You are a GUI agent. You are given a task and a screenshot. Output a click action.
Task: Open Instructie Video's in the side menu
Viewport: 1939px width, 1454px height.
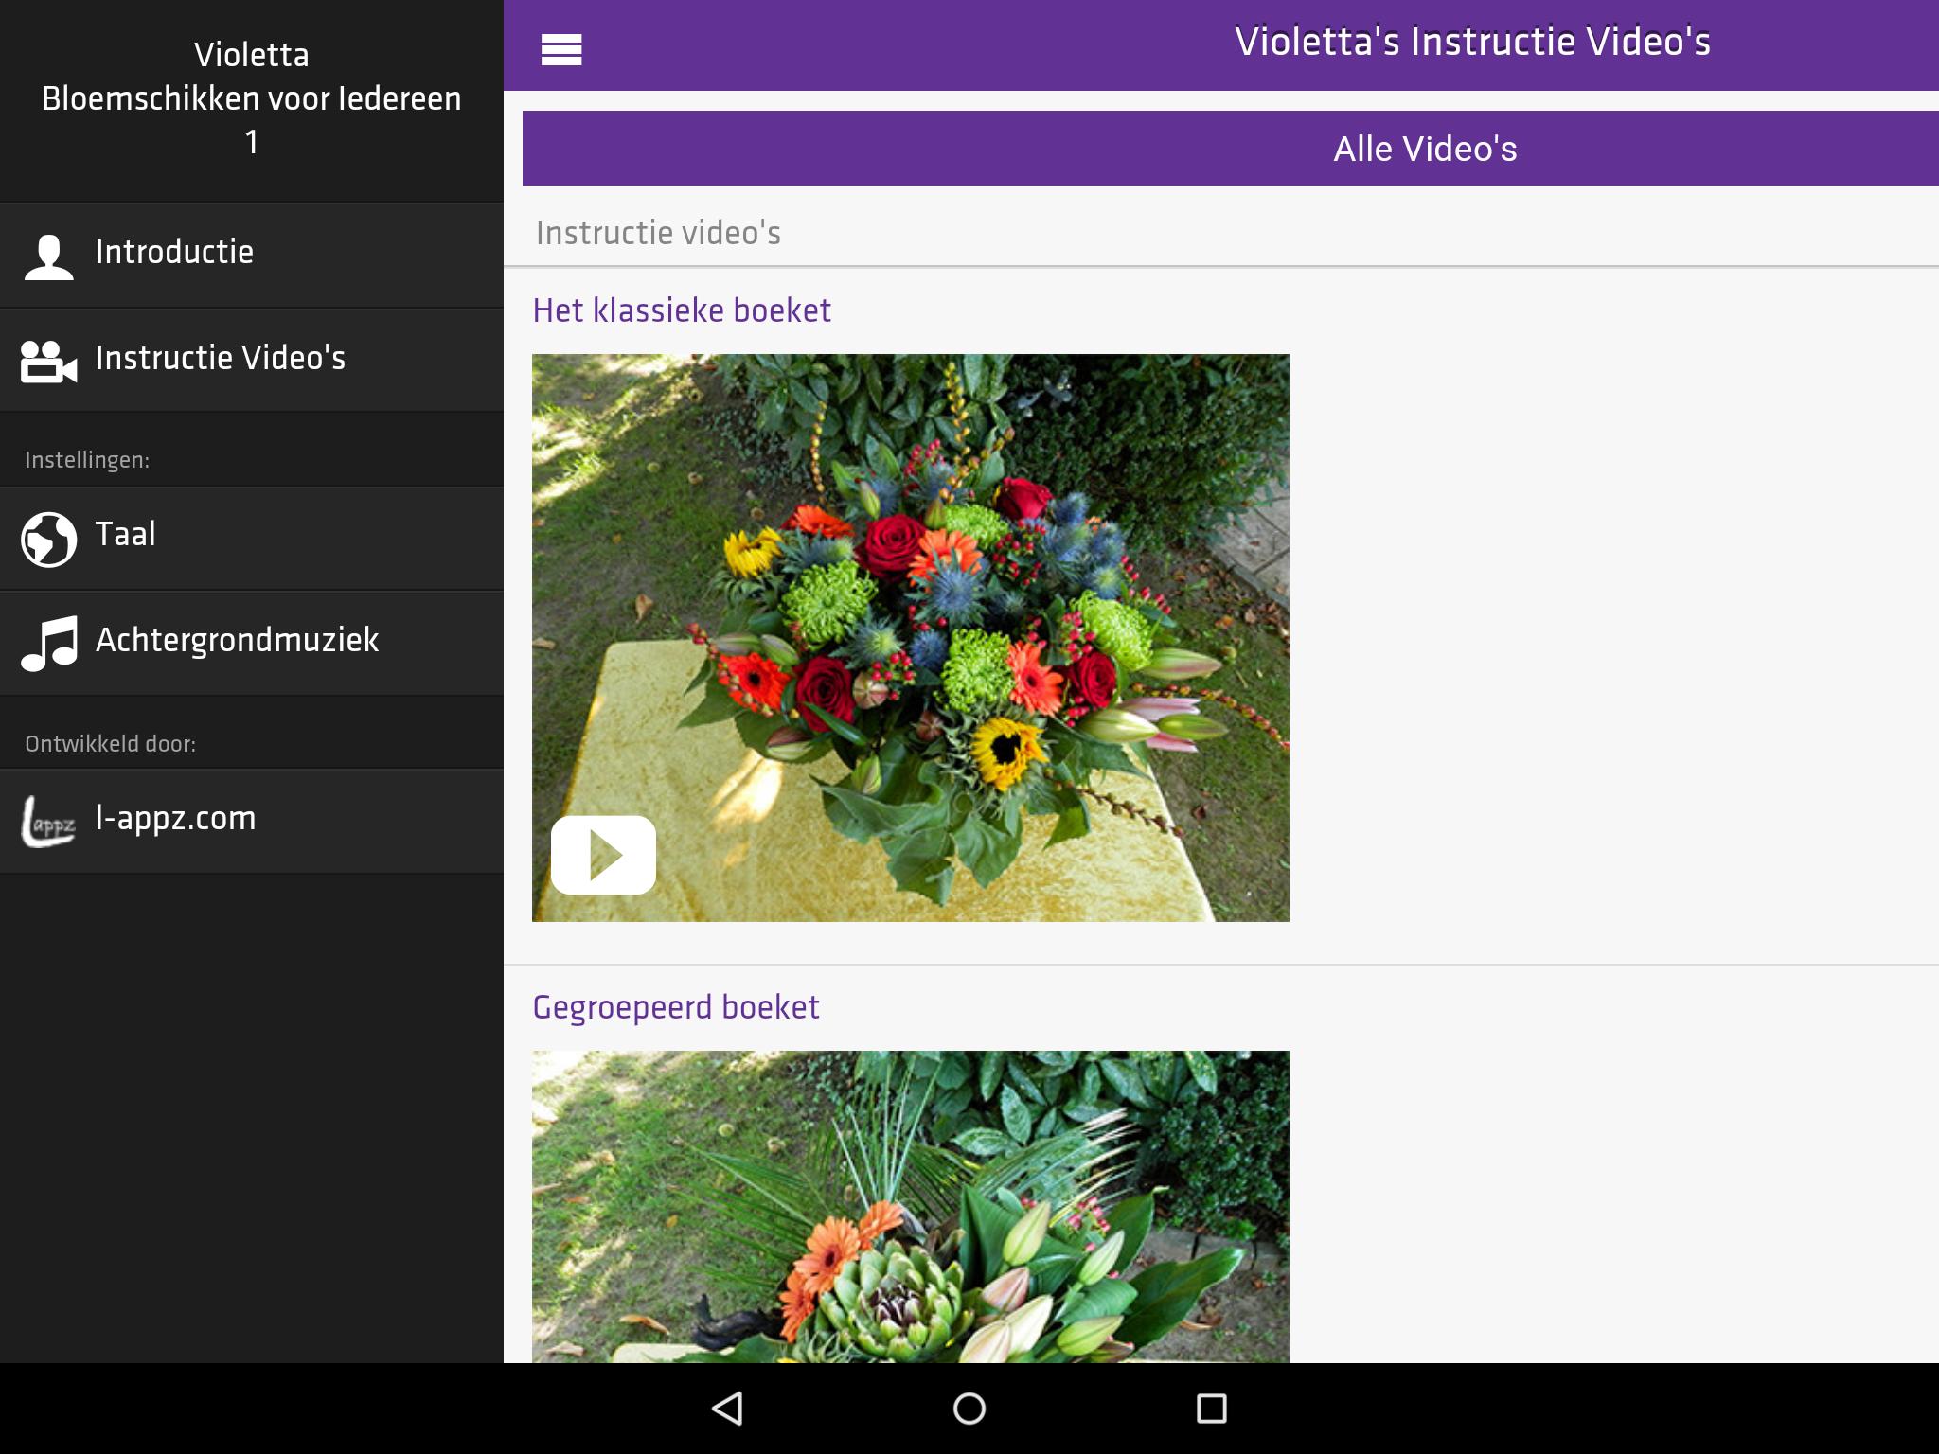pyautogui.click(x=252, y=361)
